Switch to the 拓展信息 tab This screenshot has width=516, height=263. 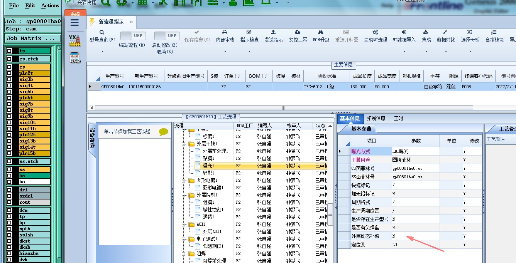pos(376,118)
